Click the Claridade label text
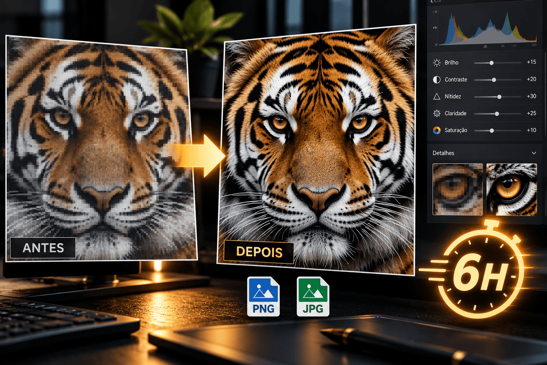The height and width of the screenshot is (365, 547). point(456,114)
